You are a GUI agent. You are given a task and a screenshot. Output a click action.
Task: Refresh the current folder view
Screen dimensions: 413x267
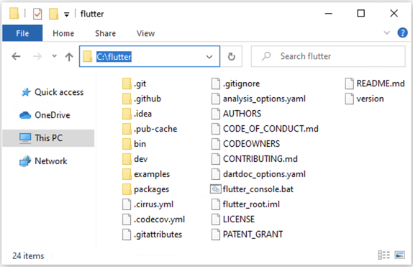[231, 56]
